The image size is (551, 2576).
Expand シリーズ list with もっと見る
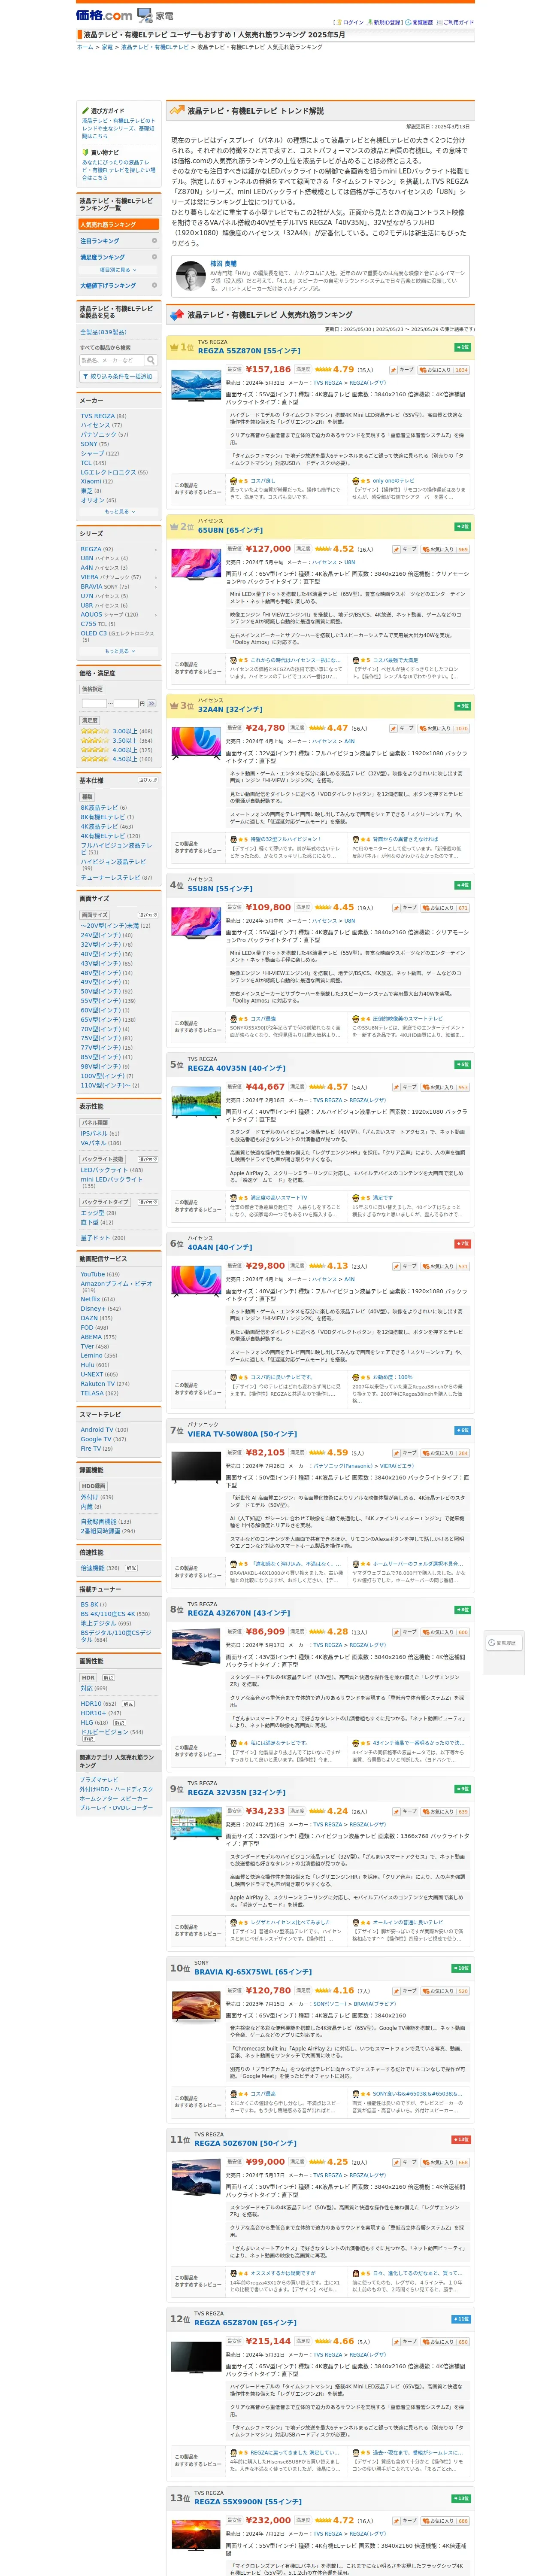pyautogui.click(x=118, y=651)
